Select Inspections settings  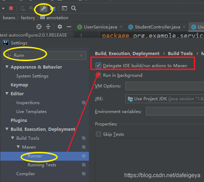coord(28,103)
